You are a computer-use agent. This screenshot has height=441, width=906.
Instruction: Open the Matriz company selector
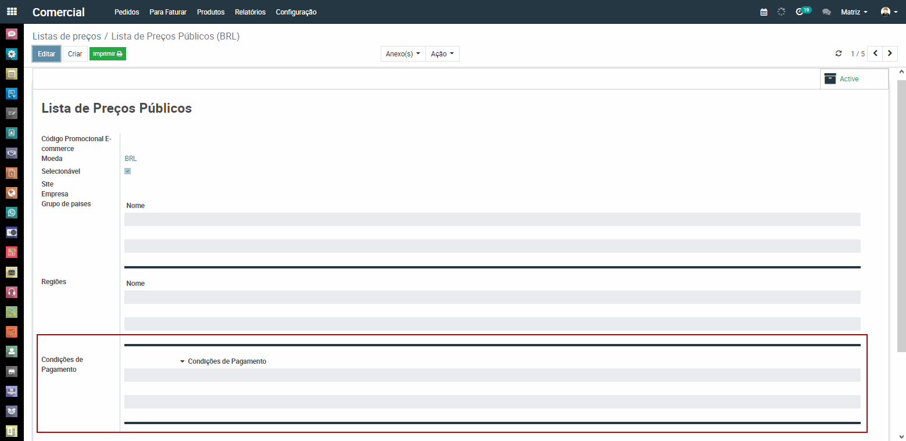click(x=854, y=12)
